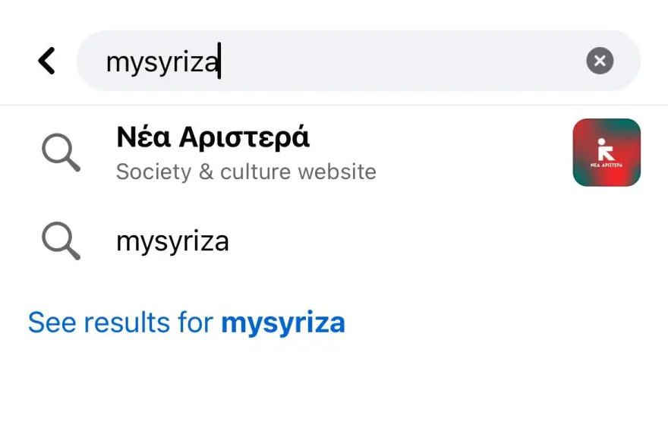Tap the word "website" in the page subtitle

click(337, 172)
